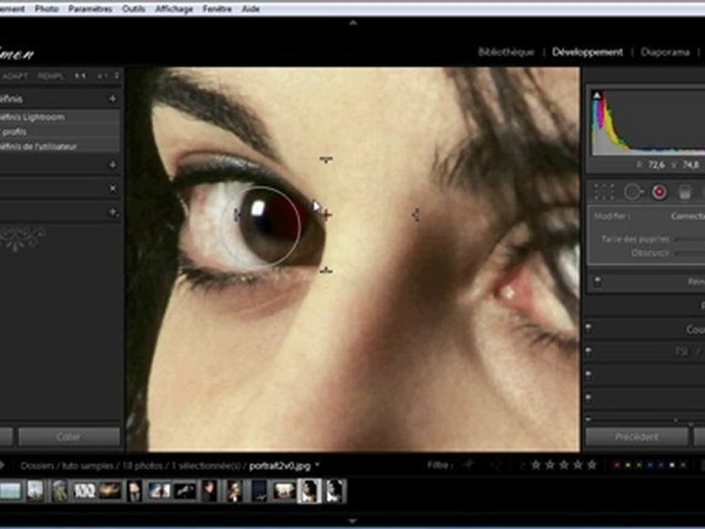Filter by two-star rating

click(x=550, y=465)
